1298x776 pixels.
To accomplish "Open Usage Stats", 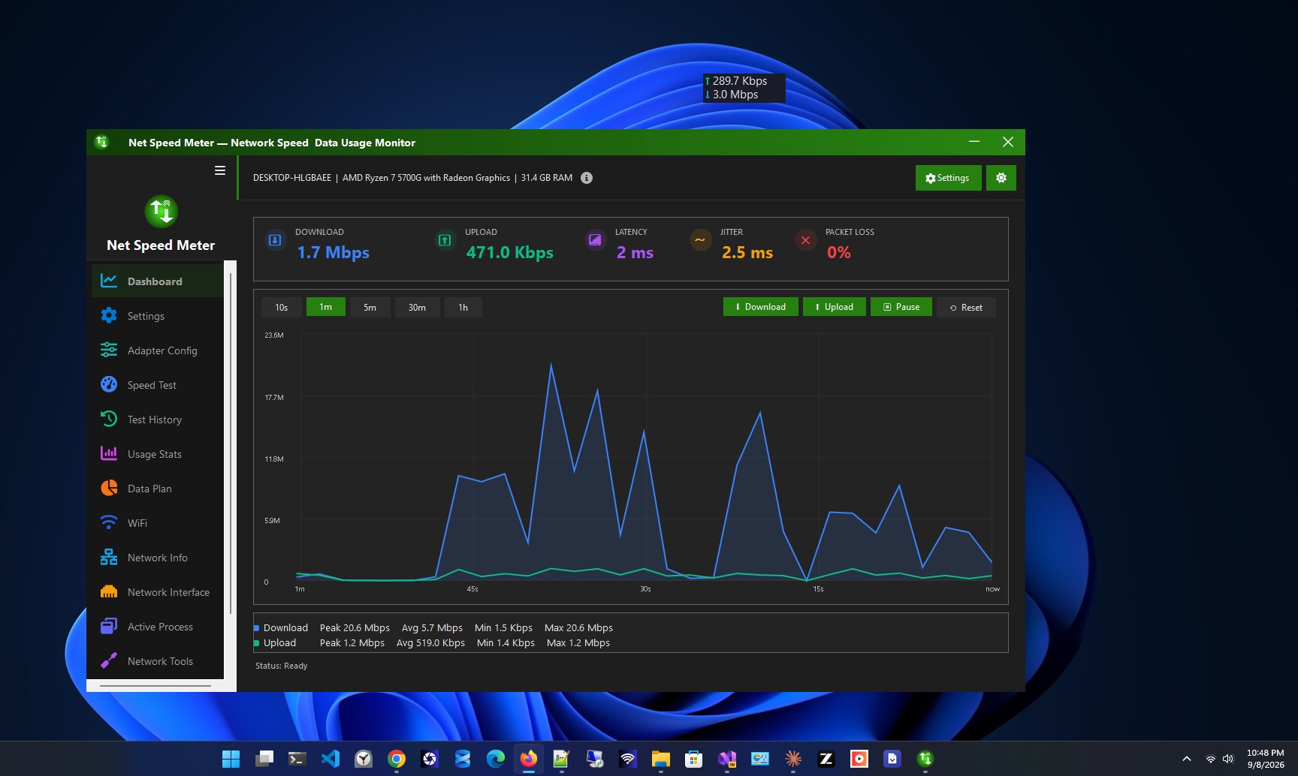I will pyautogui.click(x=158, y=454).
